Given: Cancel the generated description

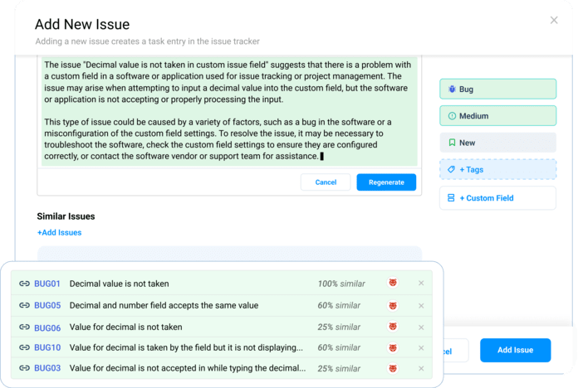Looking at the screenshot, I should [x=326, y=182].
